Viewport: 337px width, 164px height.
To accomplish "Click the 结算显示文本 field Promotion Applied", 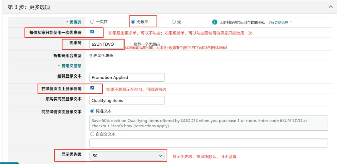I will click(x=127, y=77).
